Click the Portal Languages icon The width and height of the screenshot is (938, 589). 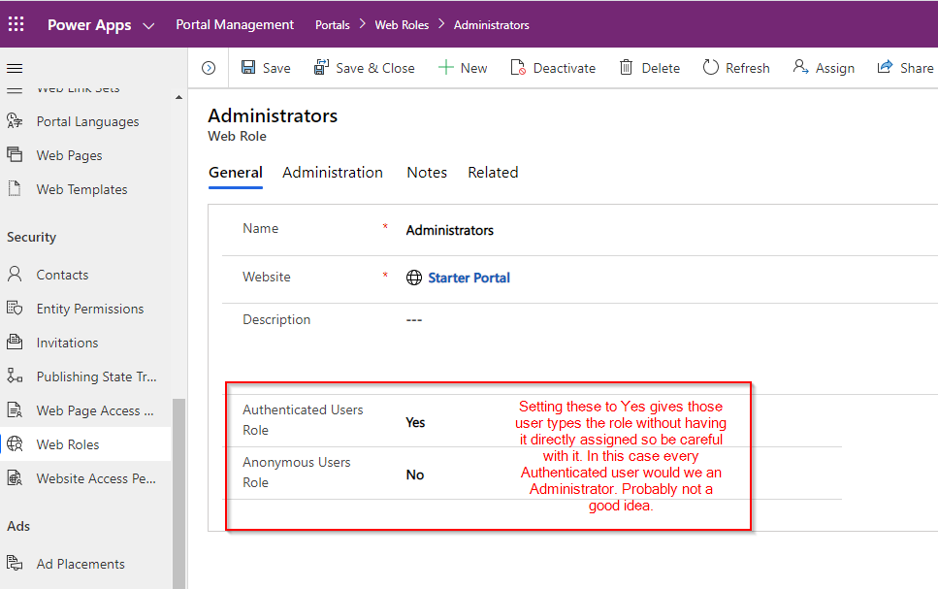coord(15,120)
